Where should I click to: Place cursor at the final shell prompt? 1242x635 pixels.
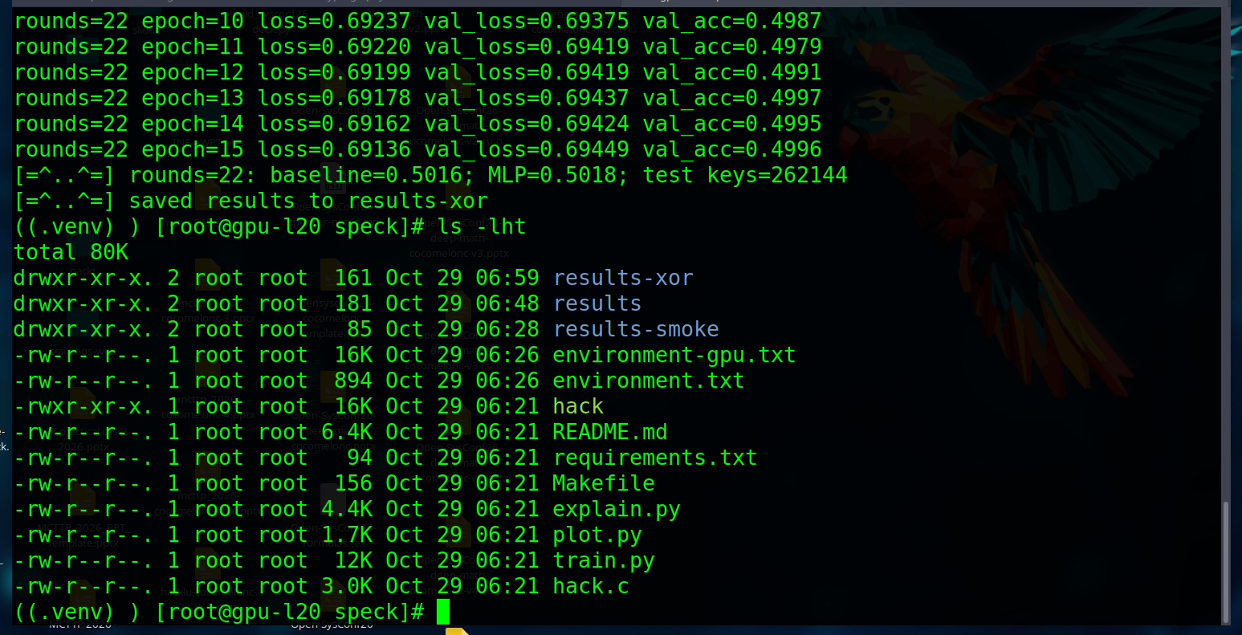(443, 613)
